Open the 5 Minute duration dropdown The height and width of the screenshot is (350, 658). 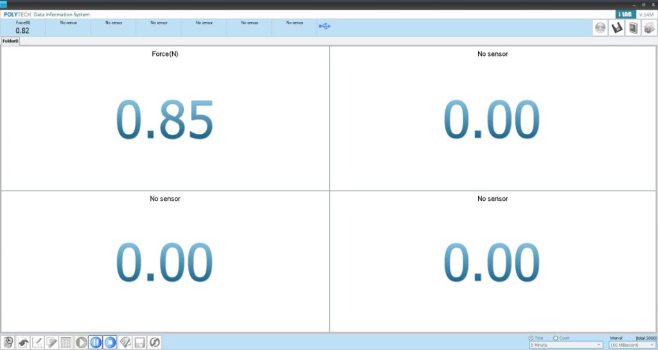[565, 345]
